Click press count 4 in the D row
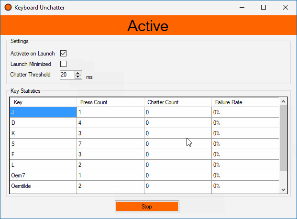Viewport: 297px width, 219px height. click(110, 123)
